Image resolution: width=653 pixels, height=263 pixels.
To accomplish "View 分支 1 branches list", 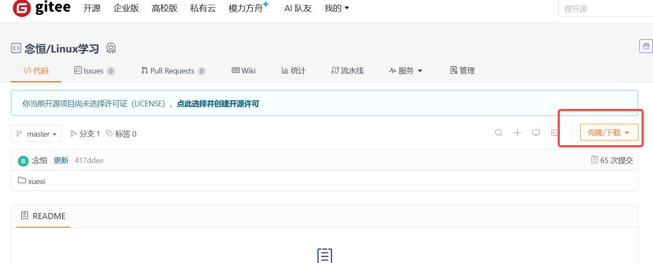I will 85,134.
